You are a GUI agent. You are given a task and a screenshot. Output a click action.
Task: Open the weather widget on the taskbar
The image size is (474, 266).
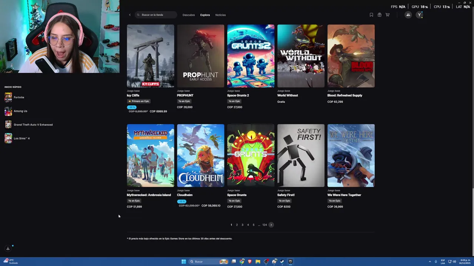[x=10, y=262]
